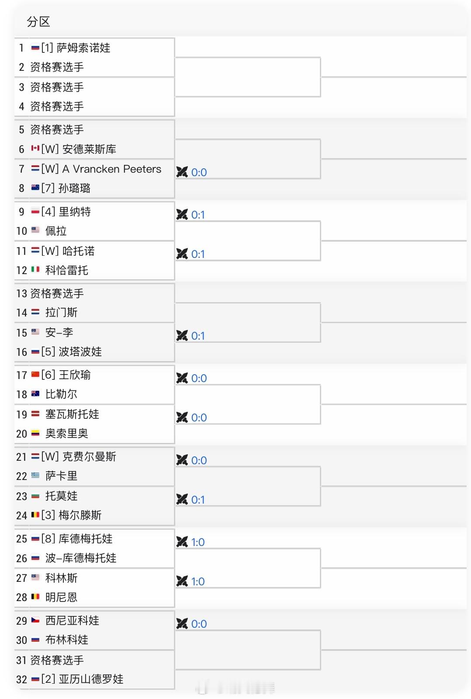
Task: Click head-to-head icon for 西尼亚科娃 vs 布林科娃
Action: click(182, 624)
